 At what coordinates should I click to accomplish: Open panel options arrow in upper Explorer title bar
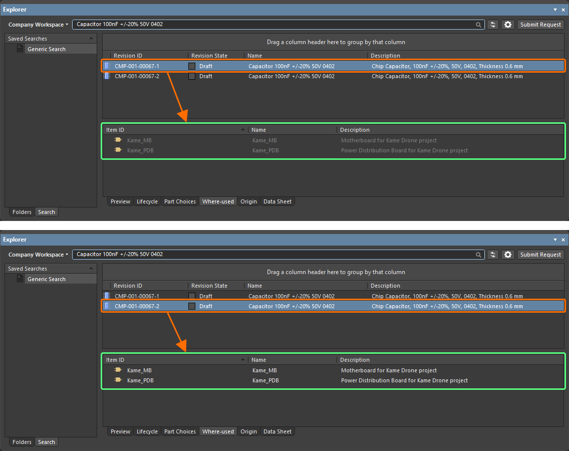coord(555,10)
